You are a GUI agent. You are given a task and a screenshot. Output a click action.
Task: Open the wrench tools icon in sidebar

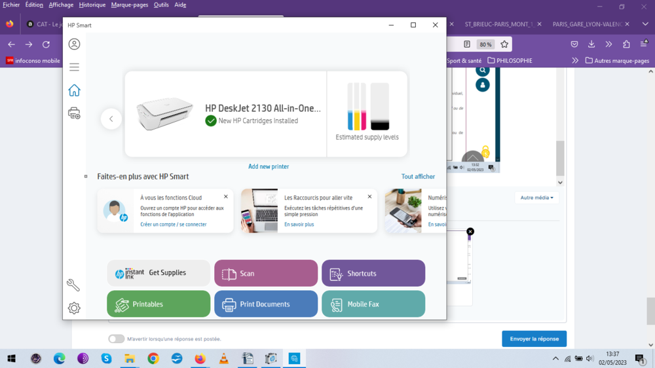73,285
